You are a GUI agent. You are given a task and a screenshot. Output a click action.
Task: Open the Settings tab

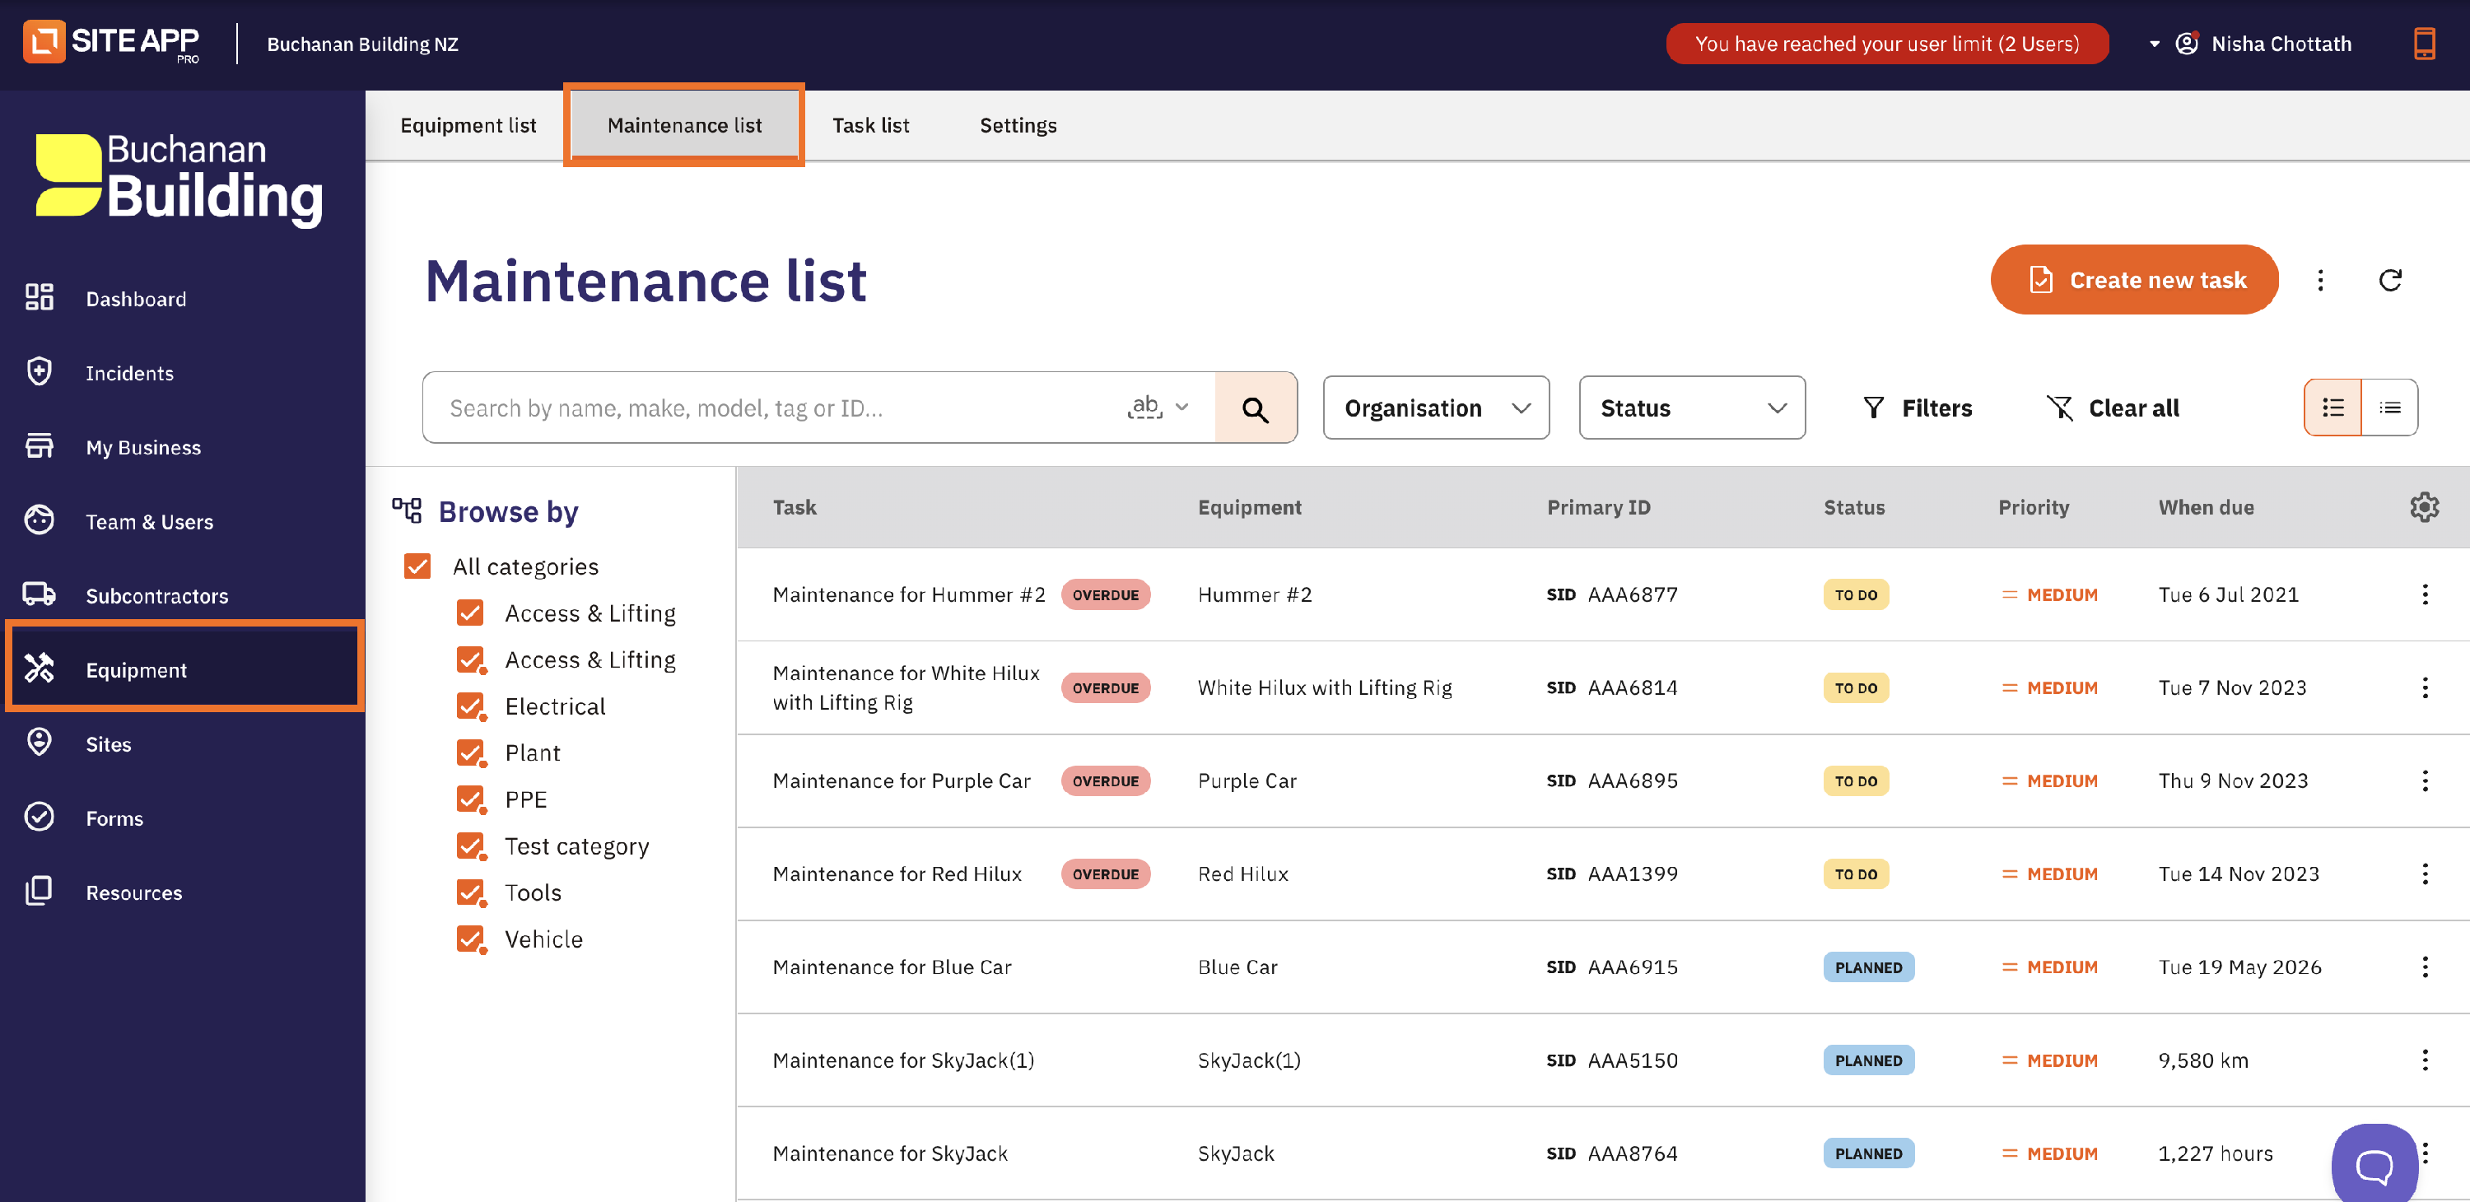click(x=1018, y=124)
